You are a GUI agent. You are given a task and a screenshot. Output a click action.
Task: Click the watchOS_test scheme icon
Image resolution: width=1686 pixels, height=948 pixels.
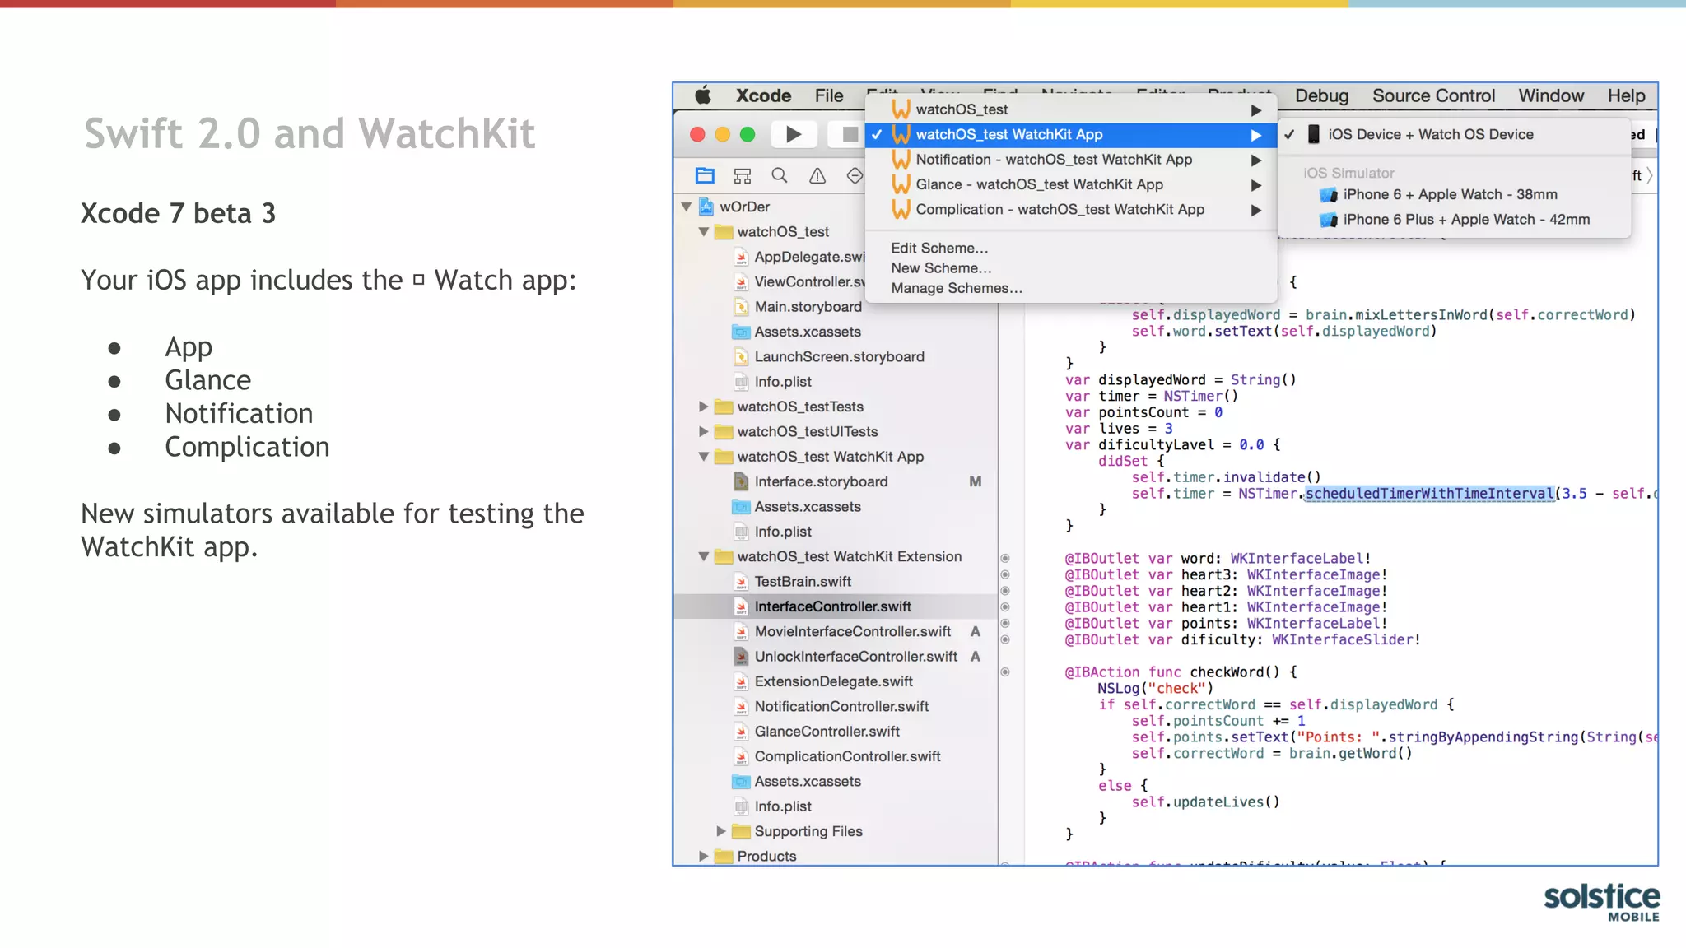click(901, 109)
